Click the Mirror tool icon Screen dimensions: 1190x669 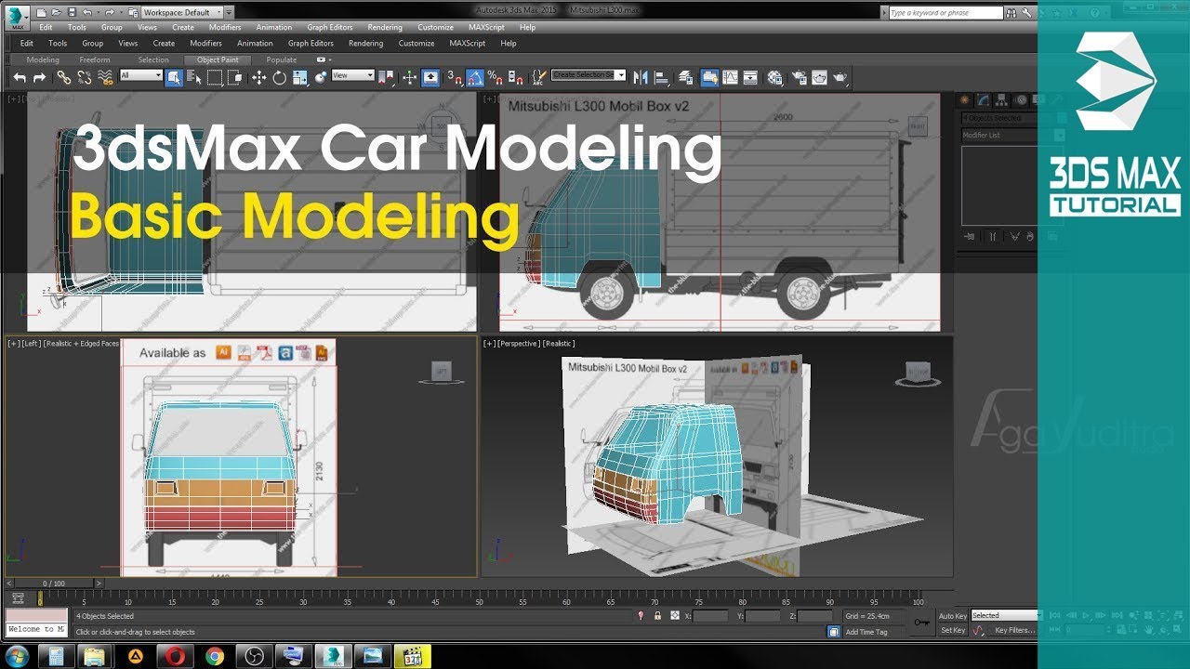641,78
